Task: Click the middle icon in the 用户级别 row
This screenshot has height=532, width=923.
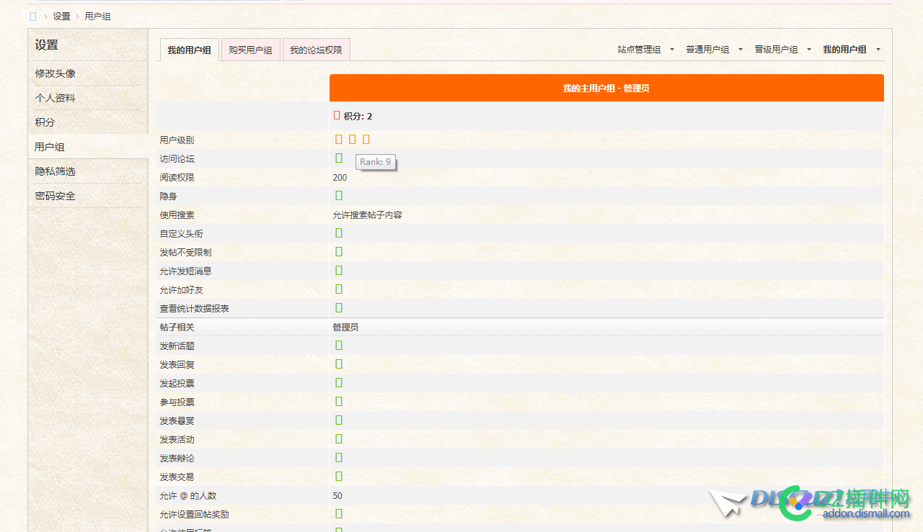Action: (353, 139)
